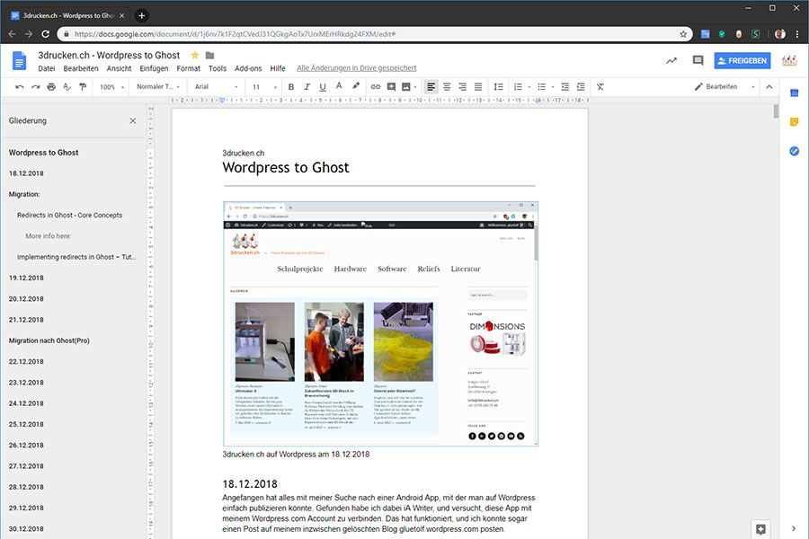Align text left

point(431,86)
